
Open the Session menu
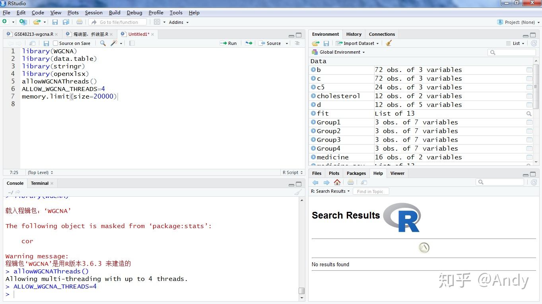[93, 13]
